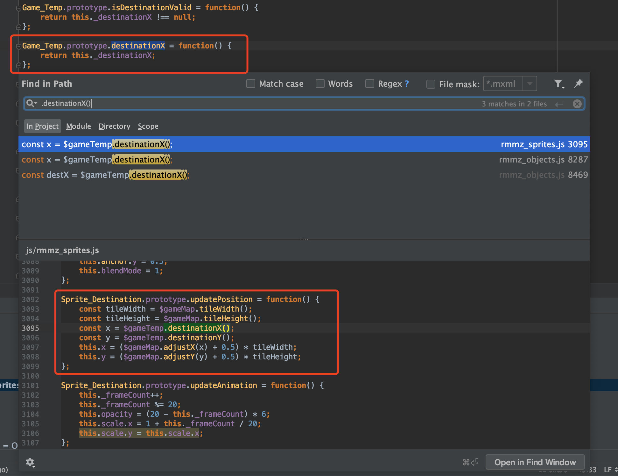
Task: Pin the Find in Path window
Action: click(x=578, y=83)
